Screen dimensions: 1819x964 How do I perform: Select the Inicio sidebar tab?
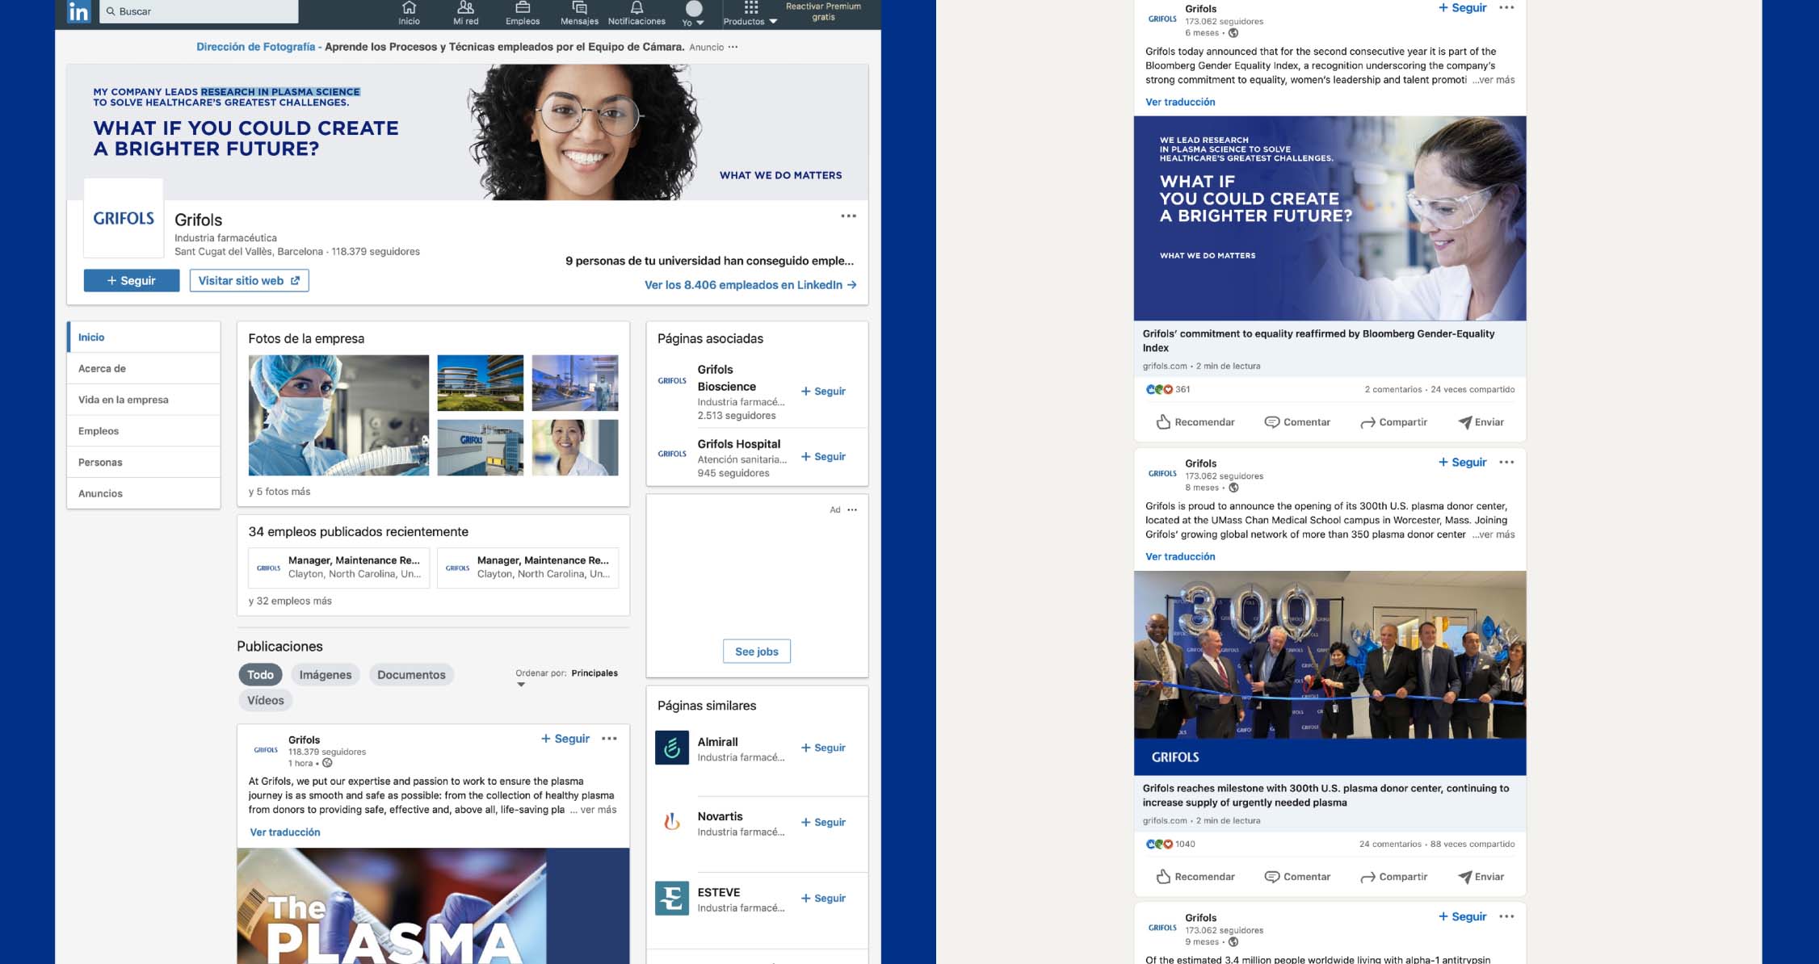(144, 337)
